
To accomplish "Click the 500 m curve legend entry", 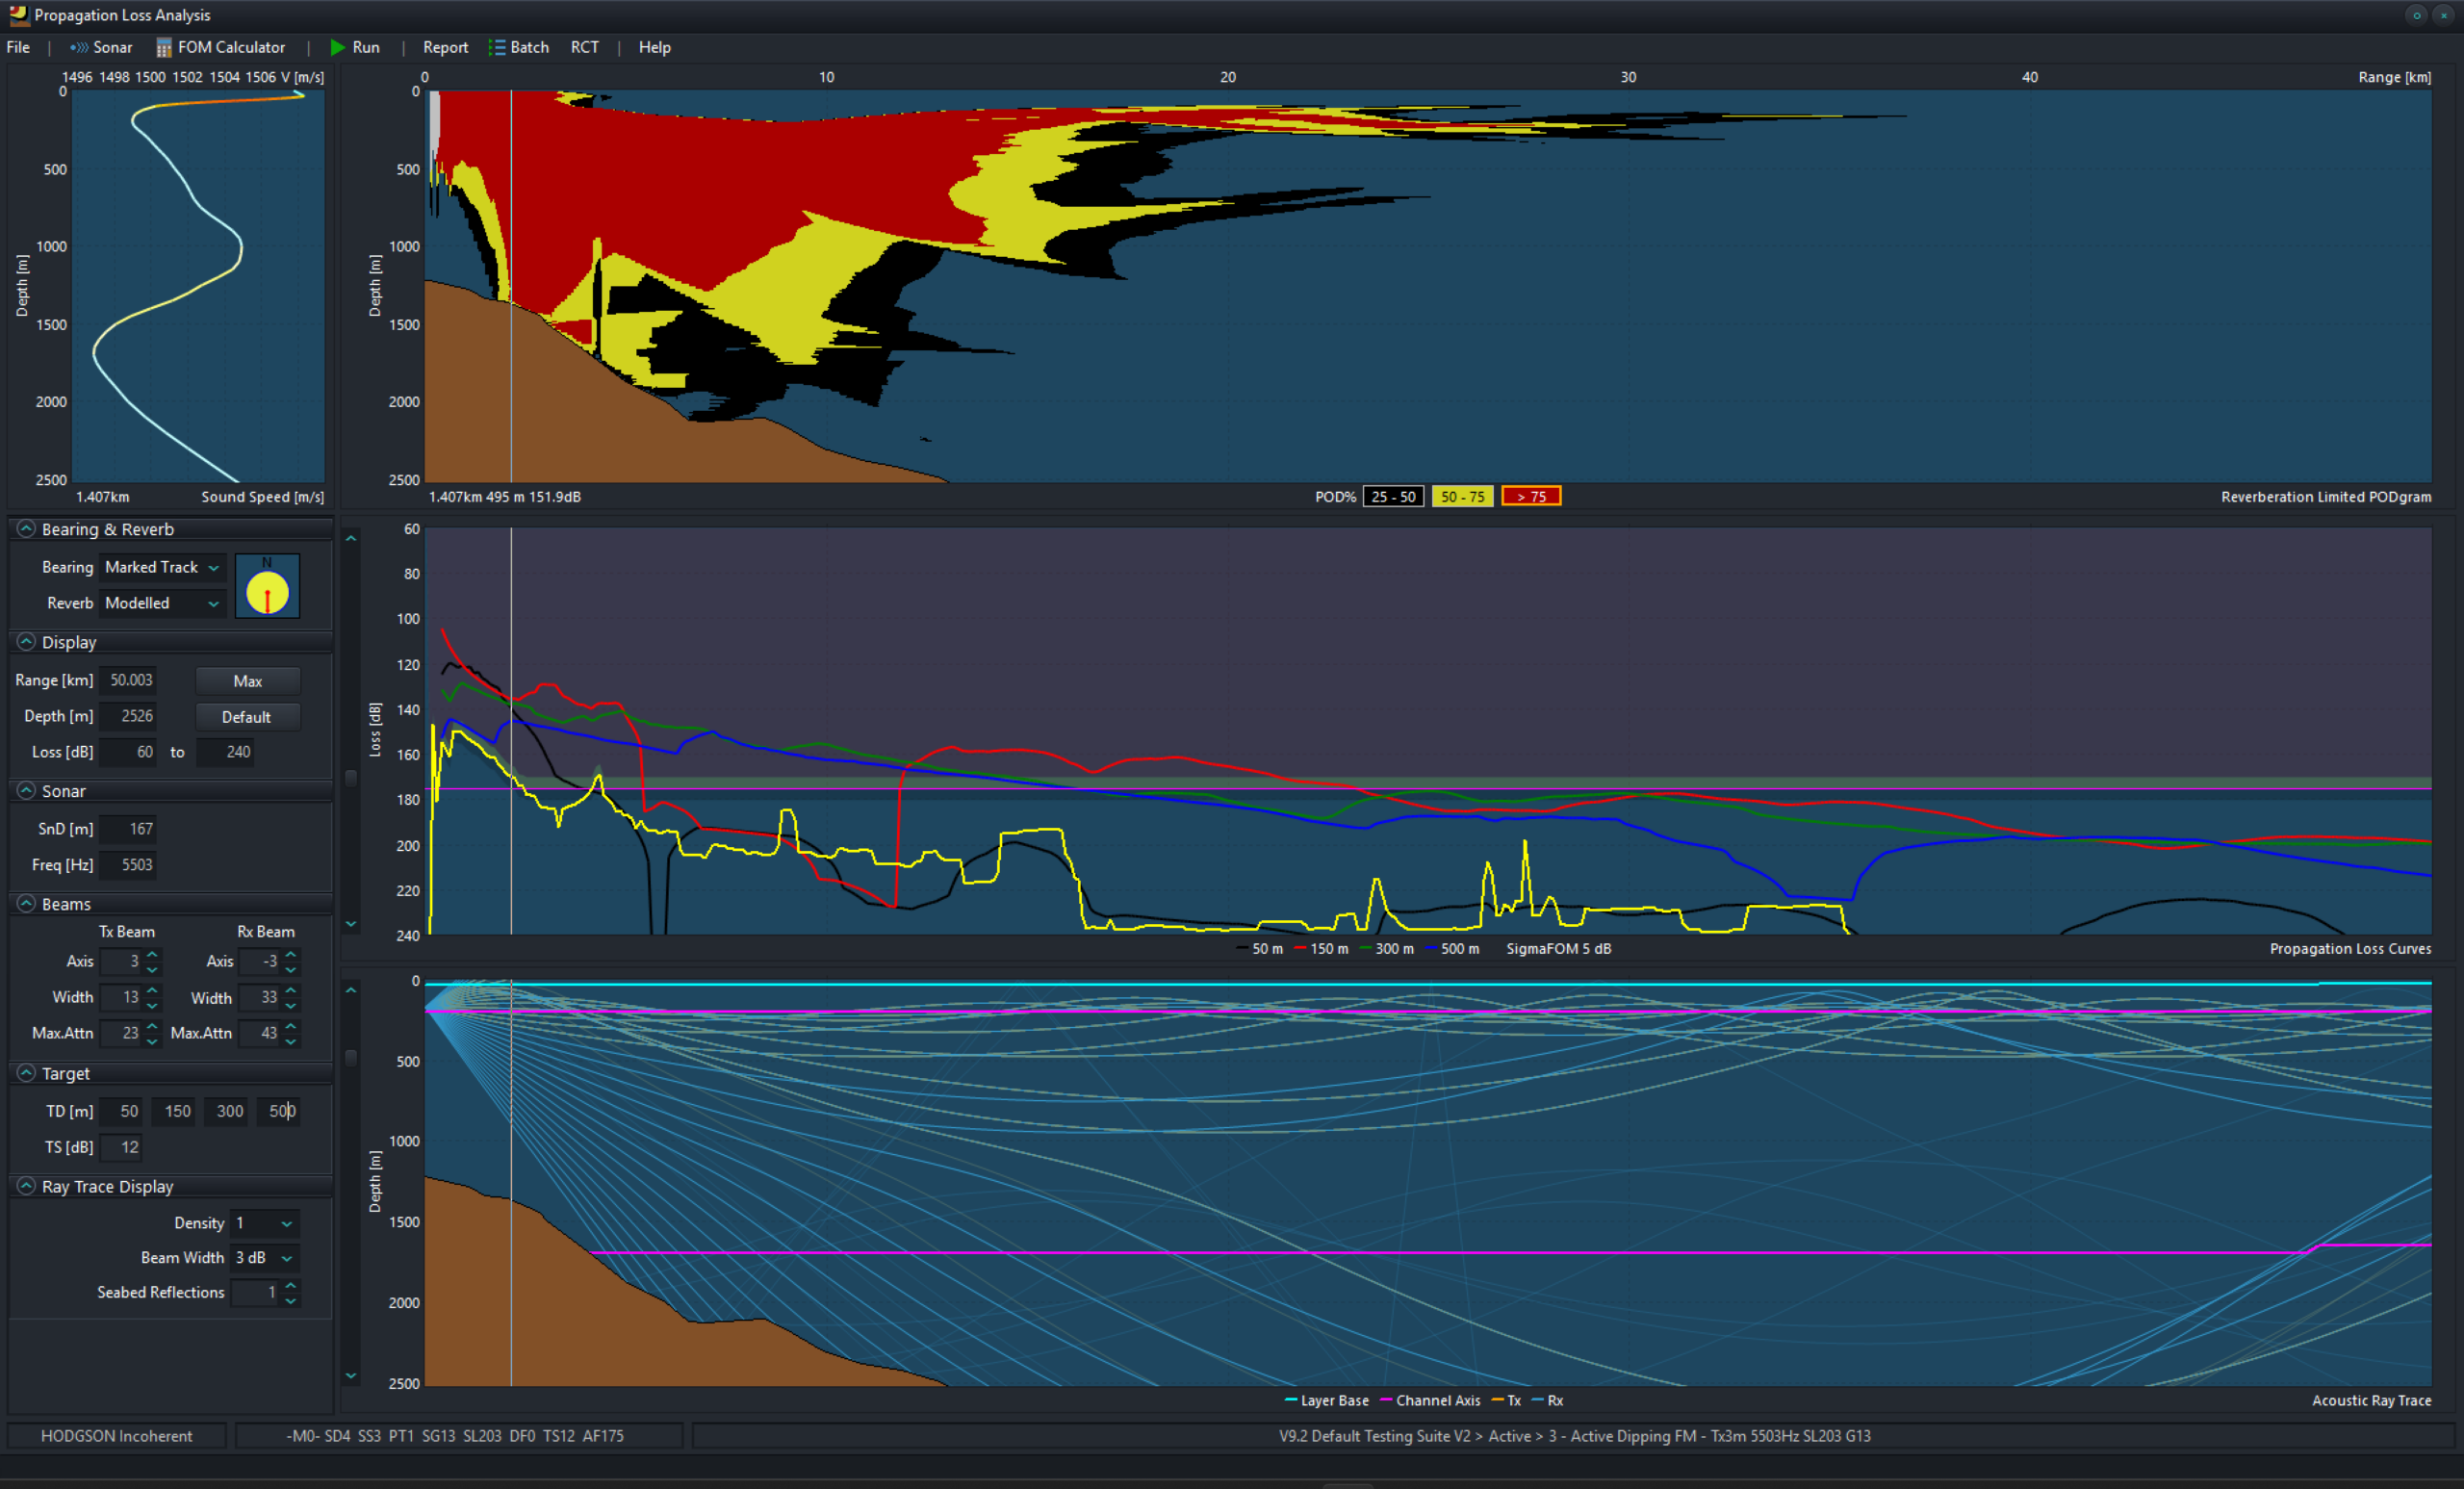I will click(x=1453, y=949).
